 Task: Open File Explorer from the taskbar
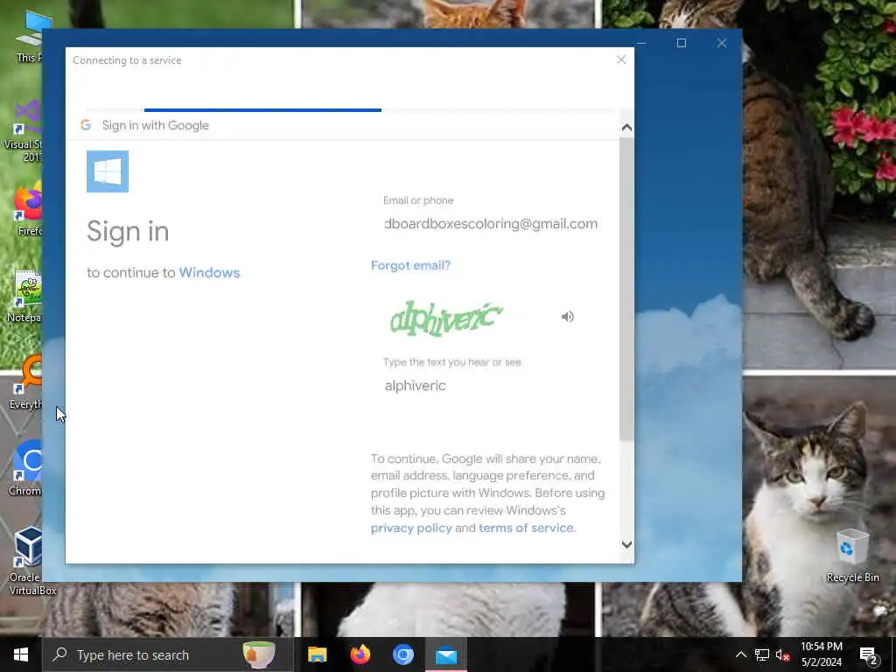(317, 654)
